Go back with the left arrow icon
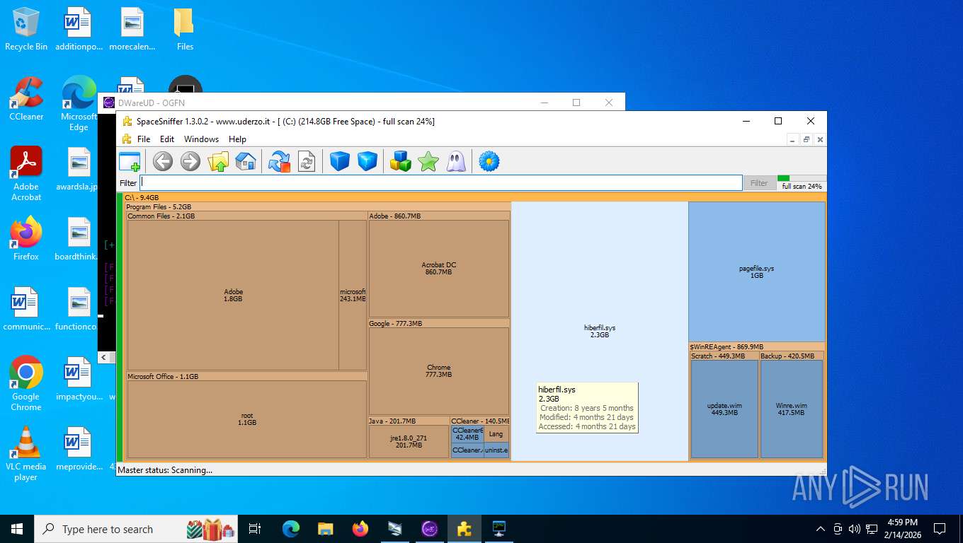The width and height of the screenshot is (963, 543). tap(163, 162)
